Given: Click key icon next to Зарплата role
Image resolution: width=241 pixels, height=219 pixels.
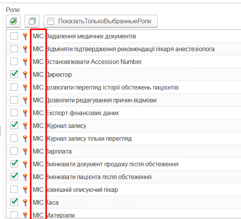Looking at the screenshot, I should pyautogui.click(x=25, y=151).
